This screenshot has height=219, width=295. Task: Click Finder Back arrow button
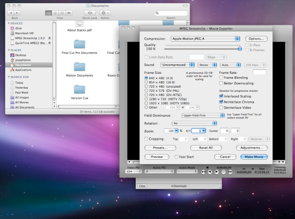click(11, 13)
